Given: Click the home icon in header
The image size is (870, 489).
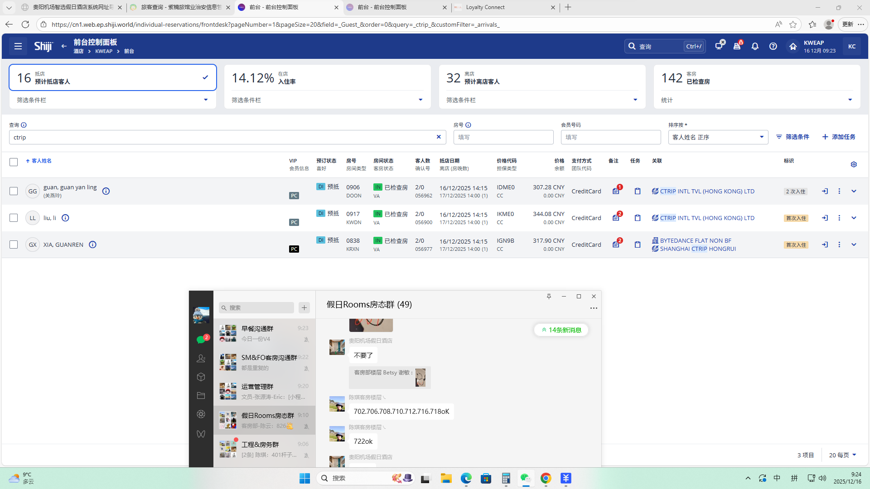Looking at the screenshot, I should pos(793,46).
